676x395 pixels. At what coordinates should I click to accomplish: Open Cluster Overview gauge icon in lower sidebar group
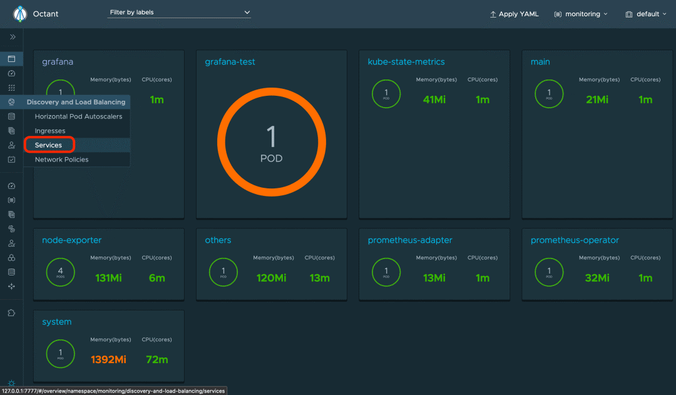(x=12, y=186)
